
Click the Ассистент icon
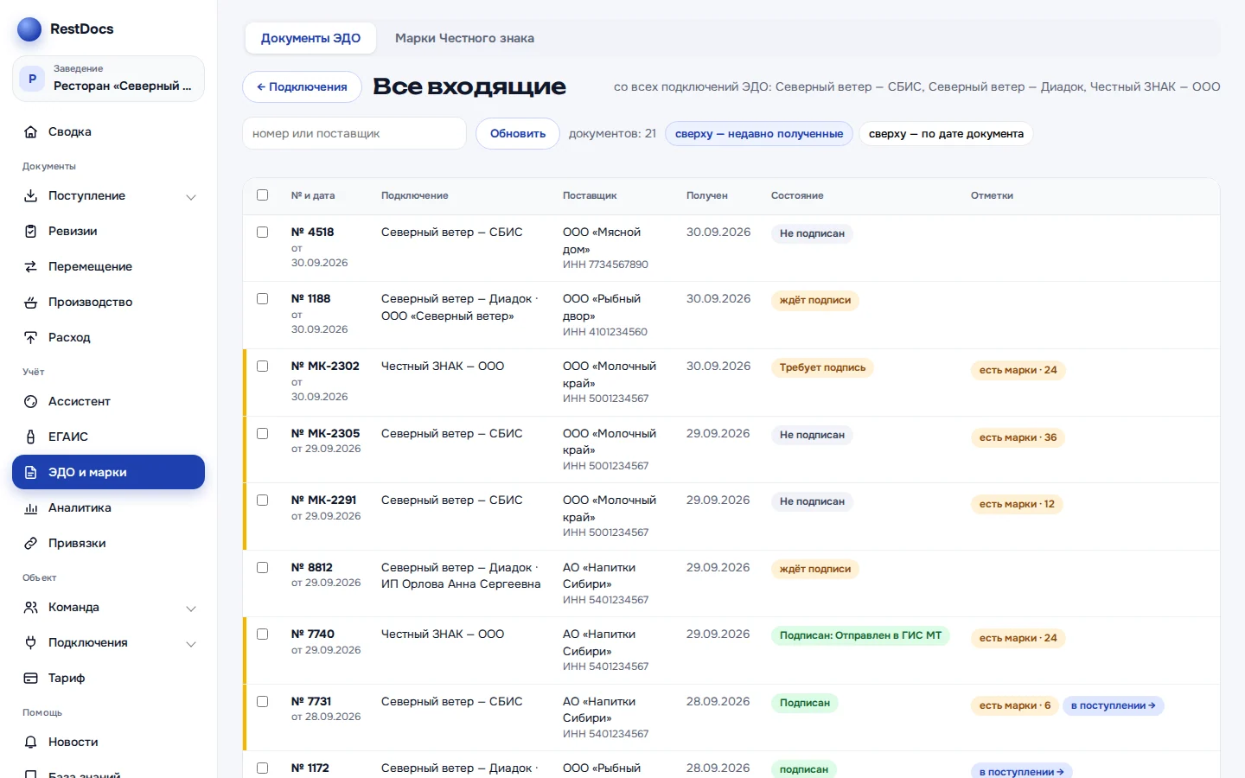click(31, 402)
